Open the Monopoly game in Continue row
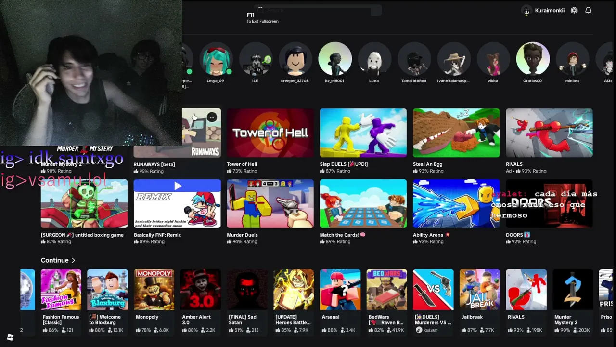616x347 pixels. point(154,290)
